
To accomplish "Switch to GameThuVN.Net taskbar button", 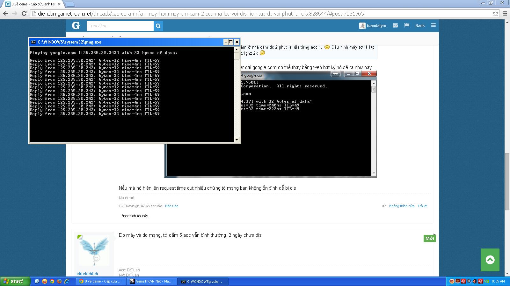I will click(x=151, y=281).
